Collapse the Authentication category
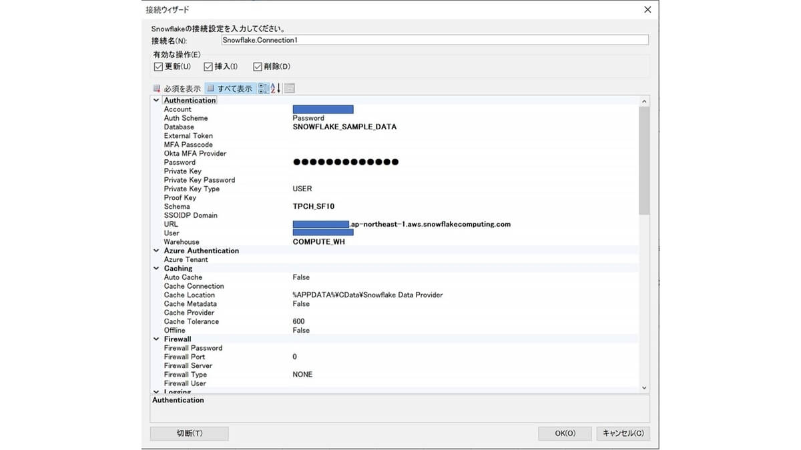This screenshot has height=450, width=801. pyautogui.click(x=156, y=101)
